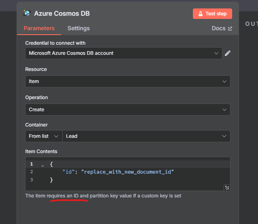Open the credential selection dropdown
Image resolution: width=258 pixels, height=224 pixels.
click(123, 53)
